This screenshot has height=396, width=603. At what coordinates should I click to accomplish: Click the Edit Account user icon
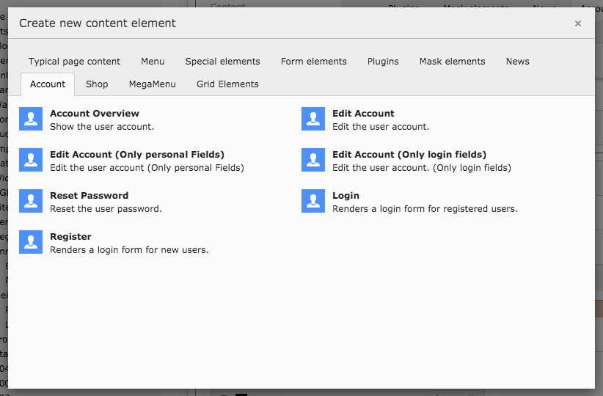[x=313, y=119]
